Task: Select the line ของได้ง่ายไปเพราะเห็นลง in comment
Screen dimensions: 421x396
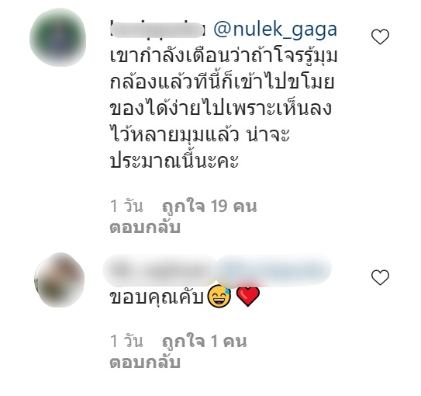Action: click(x=221, y=109)
